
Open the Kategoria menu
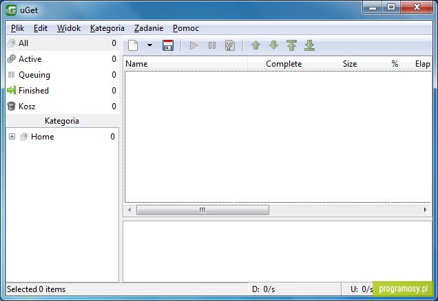(x=107, y=28)
